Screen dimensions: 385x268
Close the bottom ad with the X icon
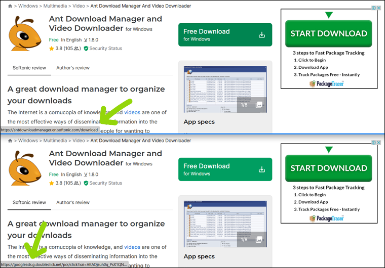click(x=379, y=143)
